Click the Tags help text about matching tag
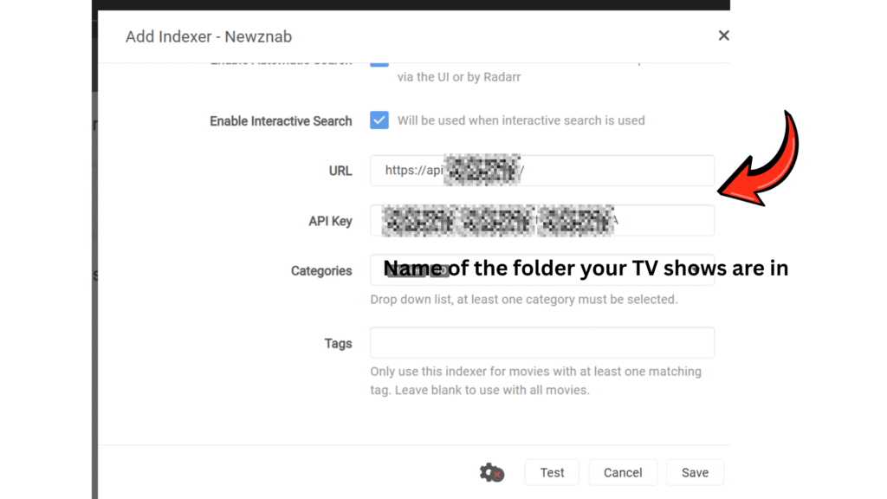The width and height of the screenshot is (887, 499). 535,380
